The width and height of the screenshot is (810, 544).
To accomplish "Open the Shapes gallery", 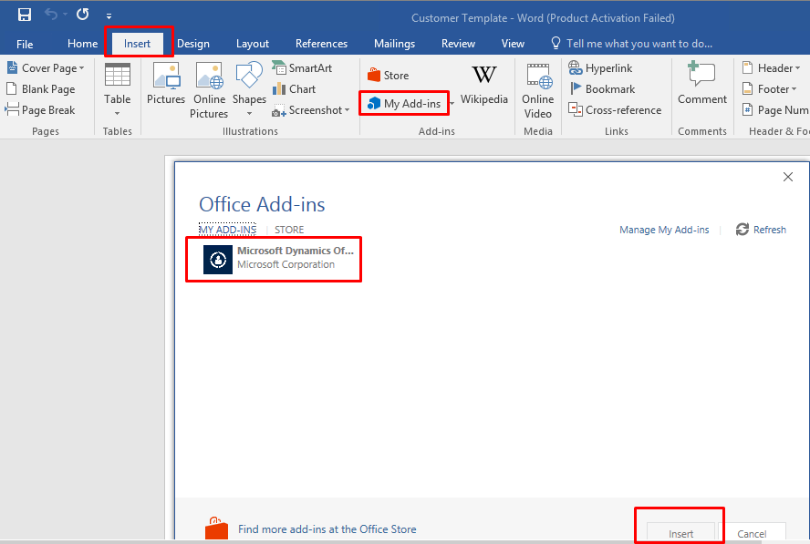I will tap(249, 90).
